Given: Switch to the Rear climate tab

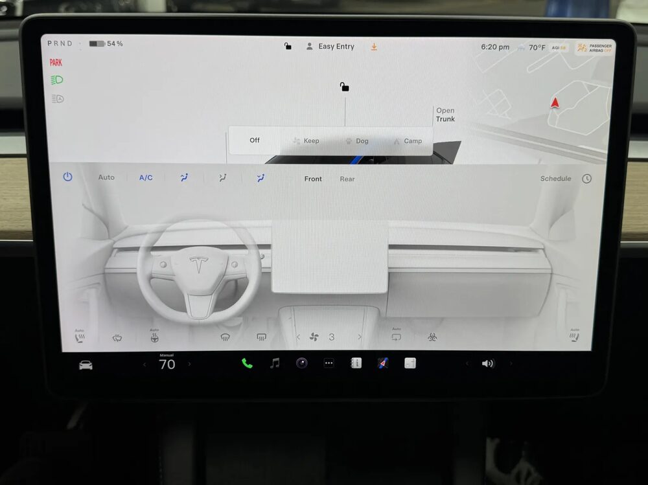Looking at the screenshot, I should click(x=347, y=179).
